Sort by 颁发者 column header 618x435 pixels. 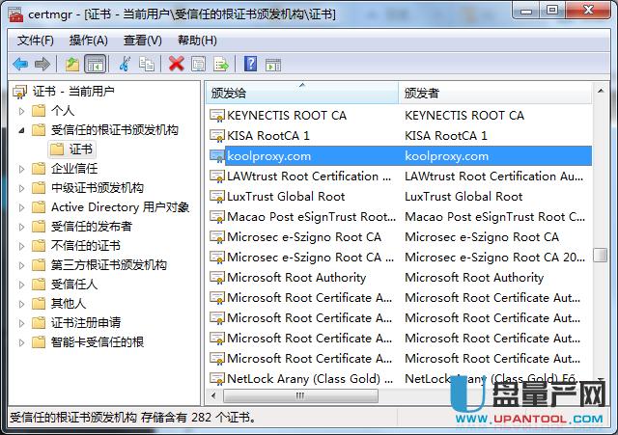tap(495, 93)
